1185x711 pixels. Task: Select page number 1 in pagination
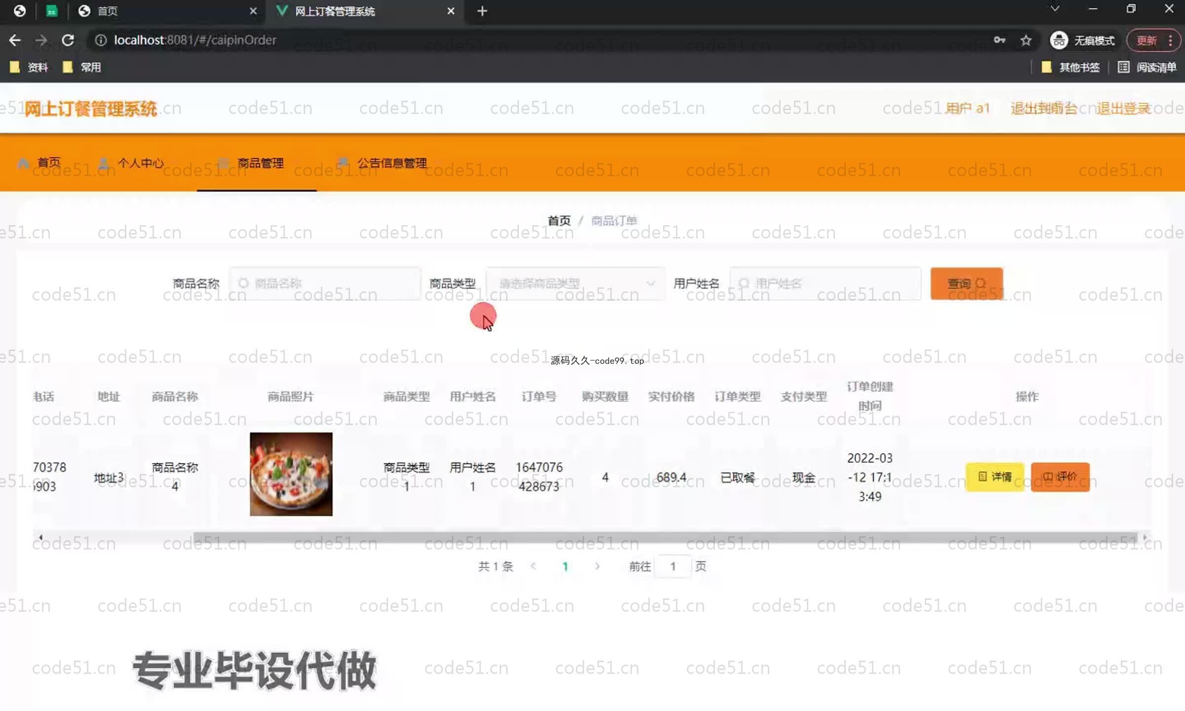tap(565, 566)
